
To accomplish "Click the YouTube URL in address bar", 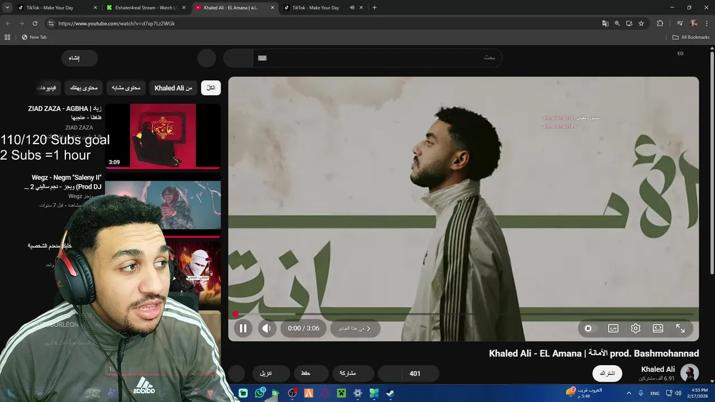I will (x=117, y=23).
